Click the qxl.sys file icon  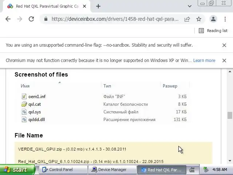pos(24,112)
